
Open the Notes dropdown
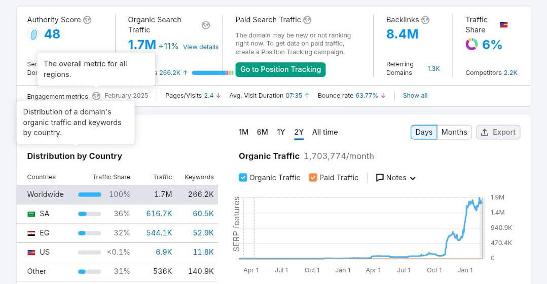click(x=395, y=178)
